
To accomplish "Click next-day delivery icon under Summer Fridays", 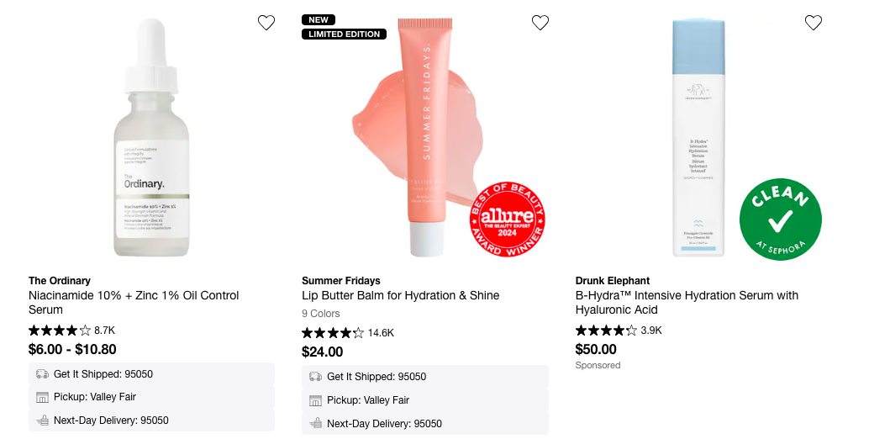I will (x=316, y=424).
